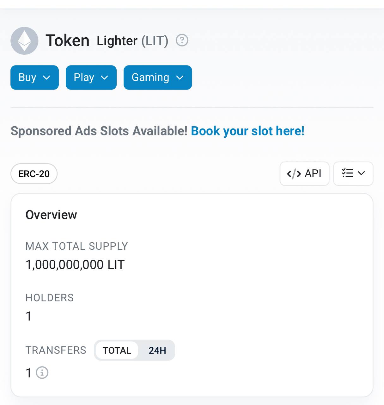The height and width of the screenshot is (405, 384).
Task: Click the ERC-20 badge
Action: point(34,174)
